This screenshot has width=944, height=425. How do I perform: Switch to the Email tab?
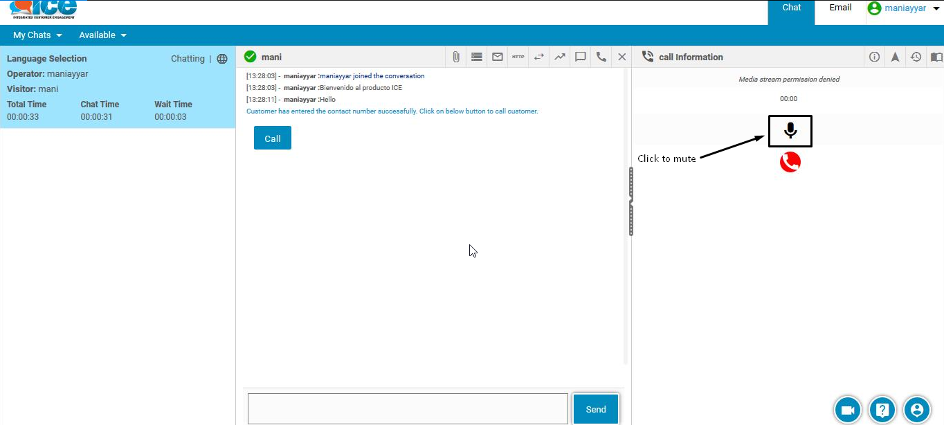[x=840, y=8]
